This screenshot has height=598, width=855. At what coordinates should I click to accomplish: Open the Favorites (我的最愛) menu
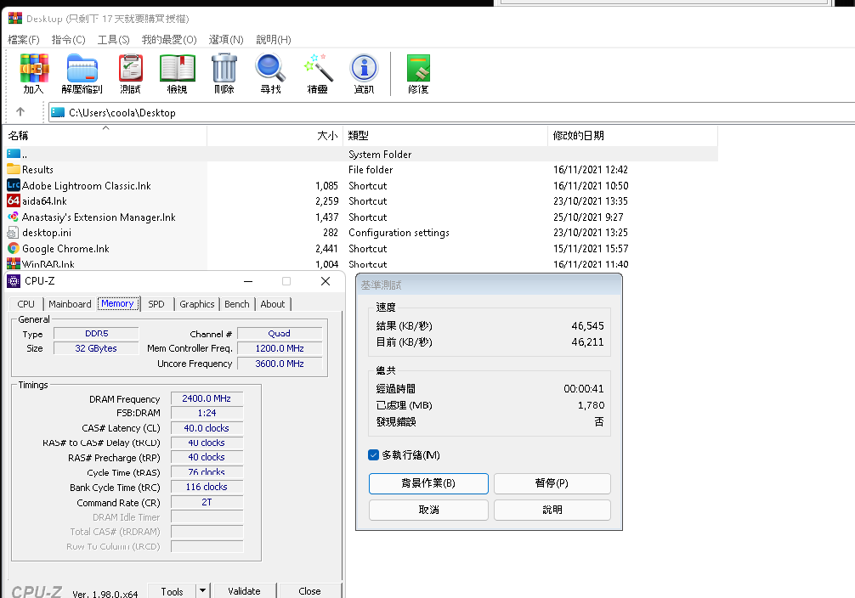point(169,39)
